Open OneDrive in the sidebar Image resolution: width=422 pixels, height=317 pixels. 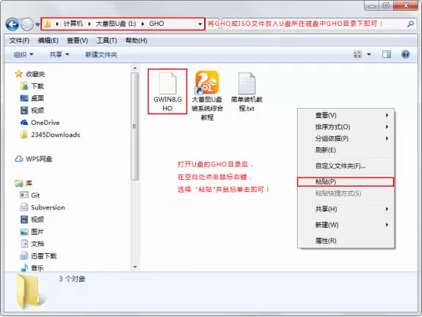pyautogui.click(x=40, y=123)
